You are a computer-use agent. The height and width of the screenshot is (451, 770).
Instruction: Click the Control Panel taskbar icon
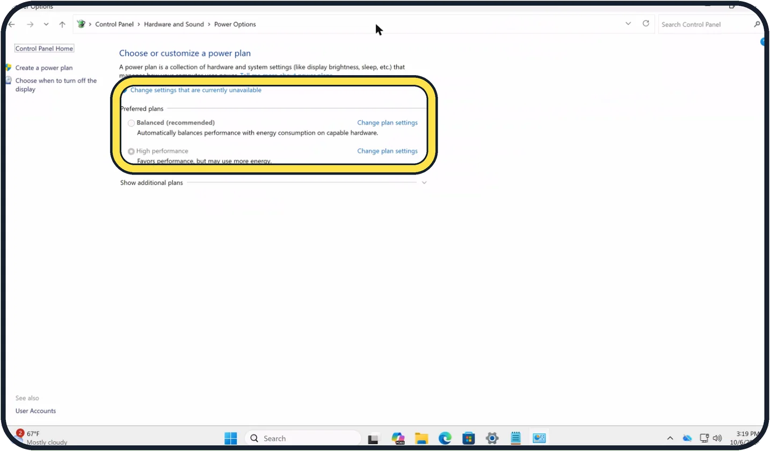(539, 438)
